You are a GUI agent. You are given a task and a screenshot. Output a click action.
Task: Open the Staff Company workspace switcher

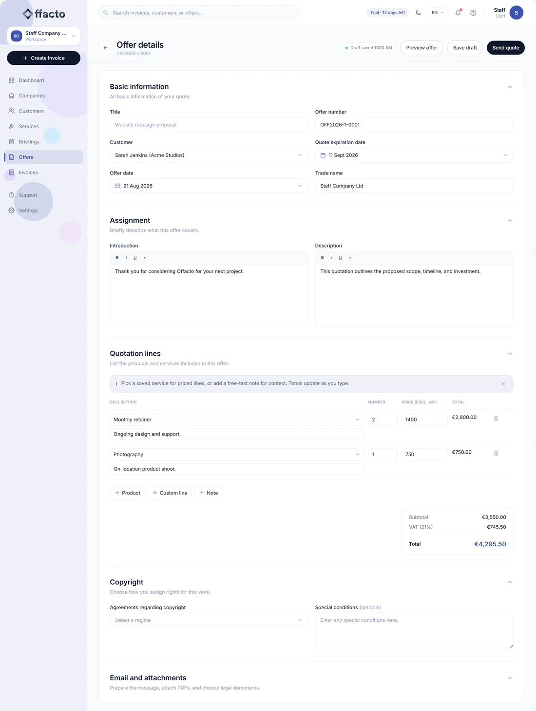pos(43,36)
